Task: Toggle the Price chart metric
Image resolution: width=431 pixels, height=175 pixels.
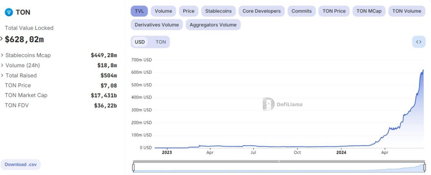Action: [x=189, y=11]
